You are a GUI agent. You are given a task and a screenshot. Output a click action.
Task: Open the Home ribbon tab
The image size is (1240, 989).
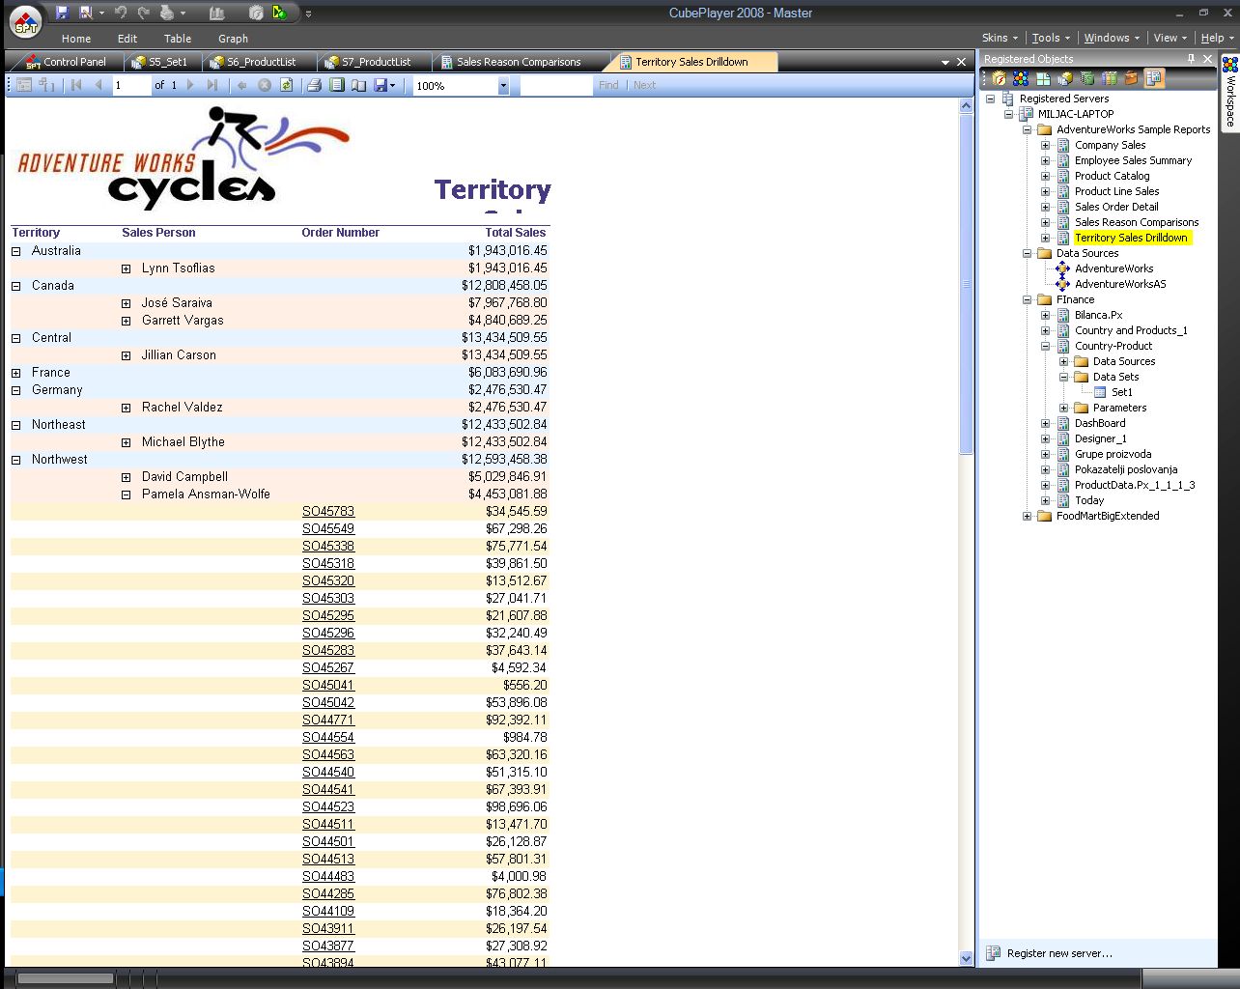[76, 39]
